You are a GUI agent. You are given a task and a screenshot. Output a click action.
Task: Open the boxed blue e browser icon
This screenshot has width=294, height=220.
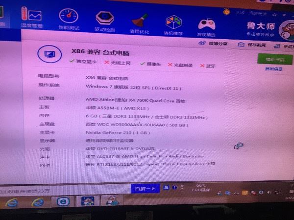pos(63,201)
